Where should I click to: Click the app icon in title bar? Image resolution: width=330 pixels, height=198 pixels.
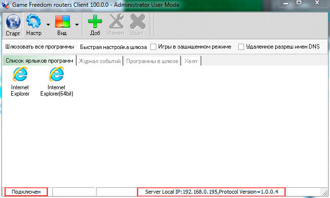(5, 5)
